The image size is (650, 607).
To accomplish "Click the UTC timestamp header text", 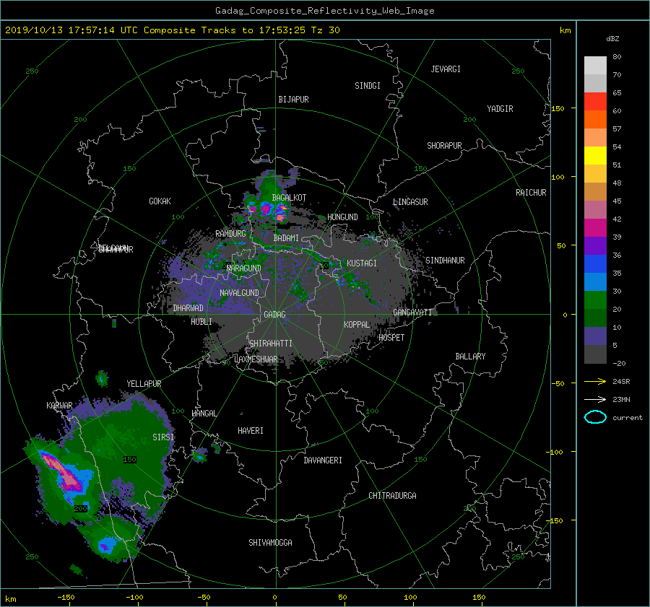I will (x=173, y=30).
